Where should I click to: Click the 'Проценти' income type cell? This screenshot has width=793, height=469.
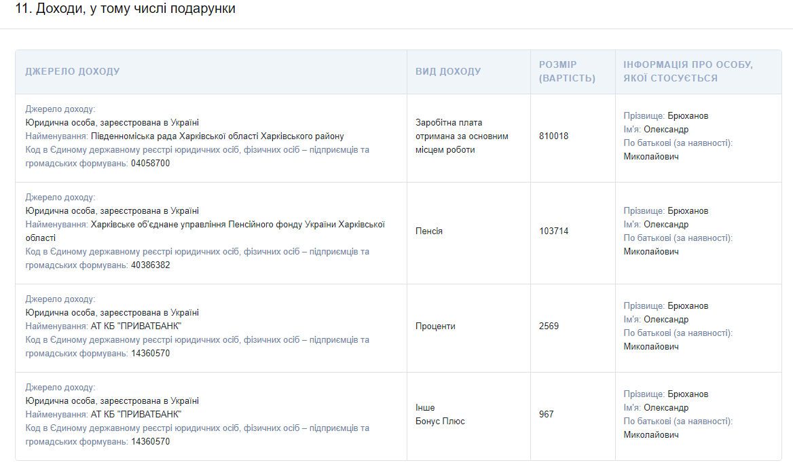[x=435, y=326]
